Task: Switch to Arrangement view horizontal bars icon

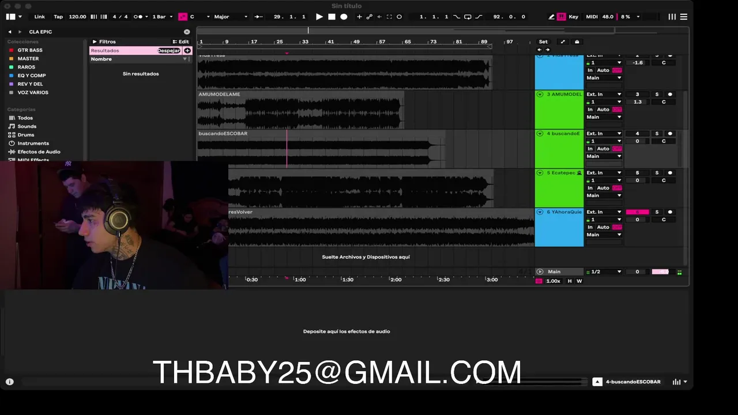Action: 684,17
